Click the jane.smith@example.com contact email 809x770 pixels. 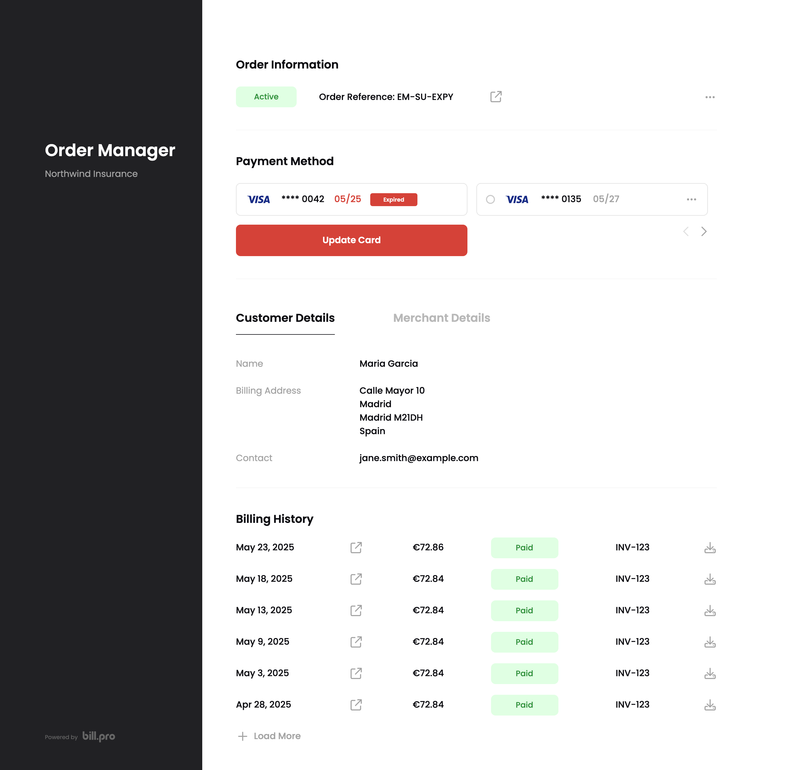pyautogui.click(x=419, y=458)
